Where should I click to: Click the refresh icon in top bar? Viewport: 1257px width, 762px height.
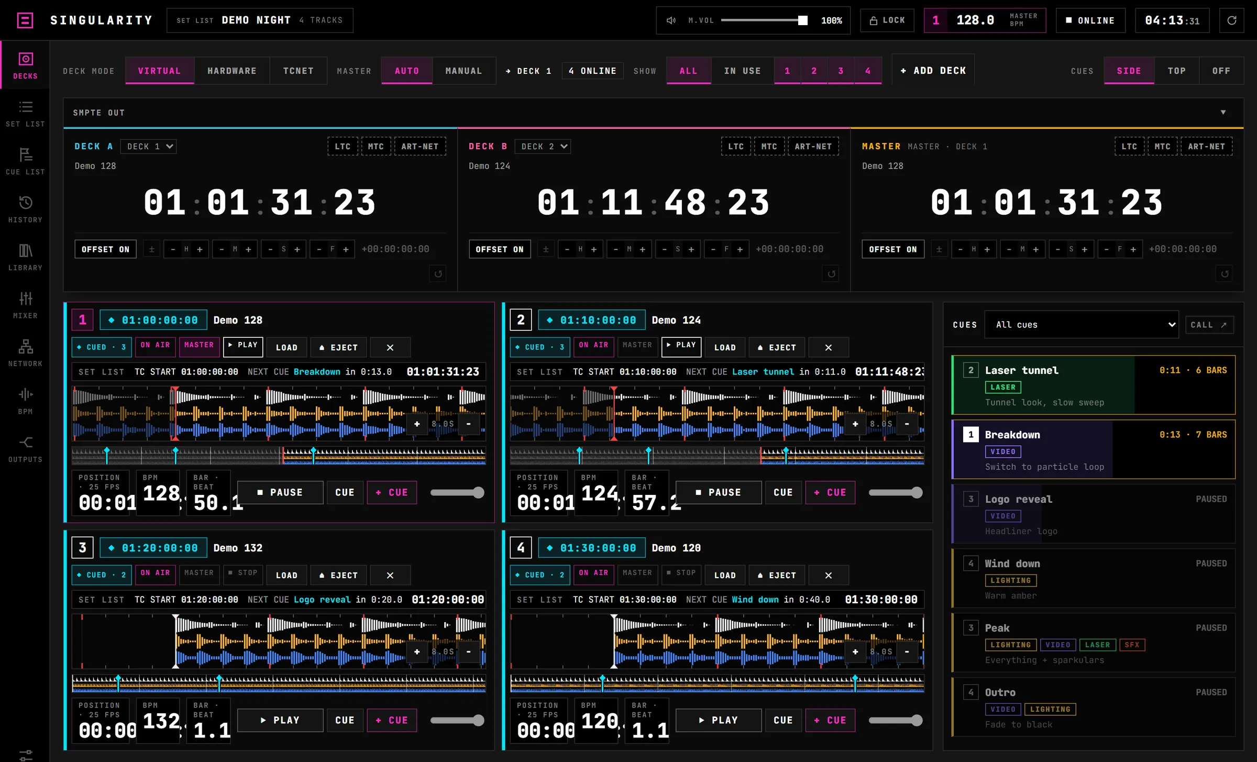(x=1232, y=20)
